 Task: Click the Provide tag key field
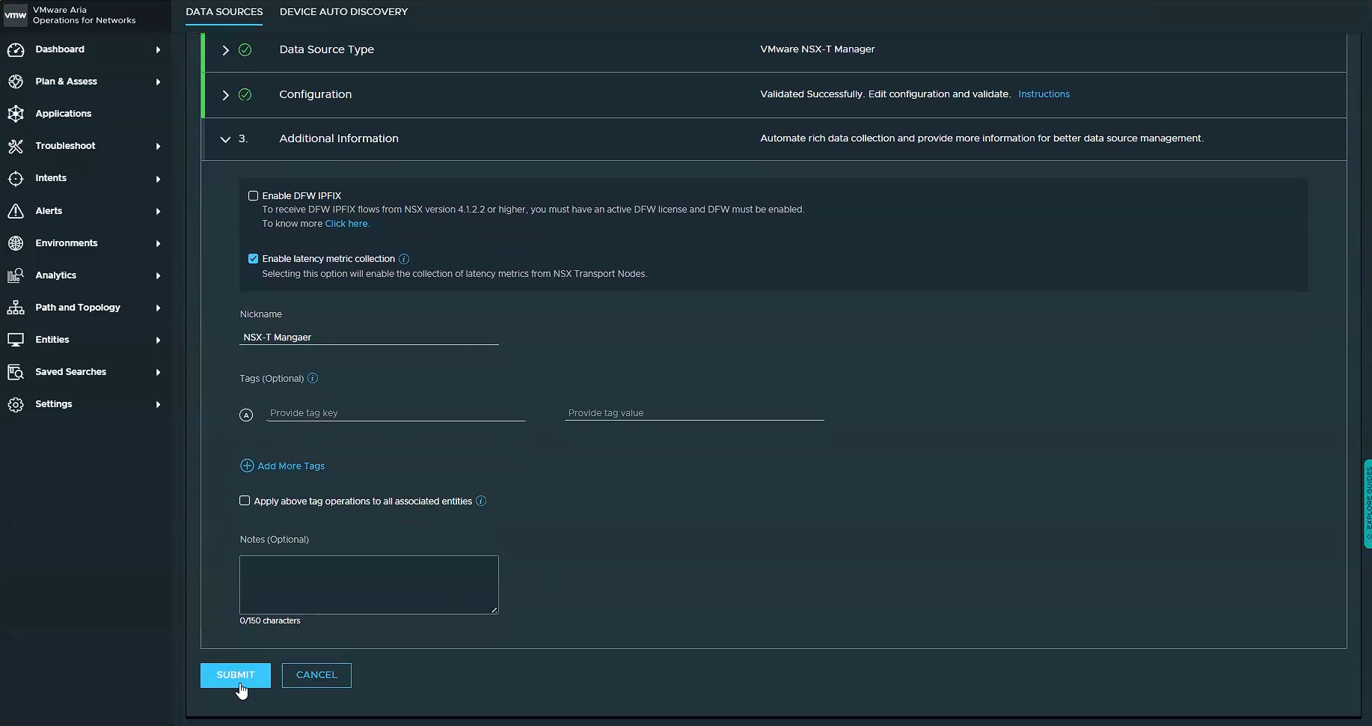[396, 413]
